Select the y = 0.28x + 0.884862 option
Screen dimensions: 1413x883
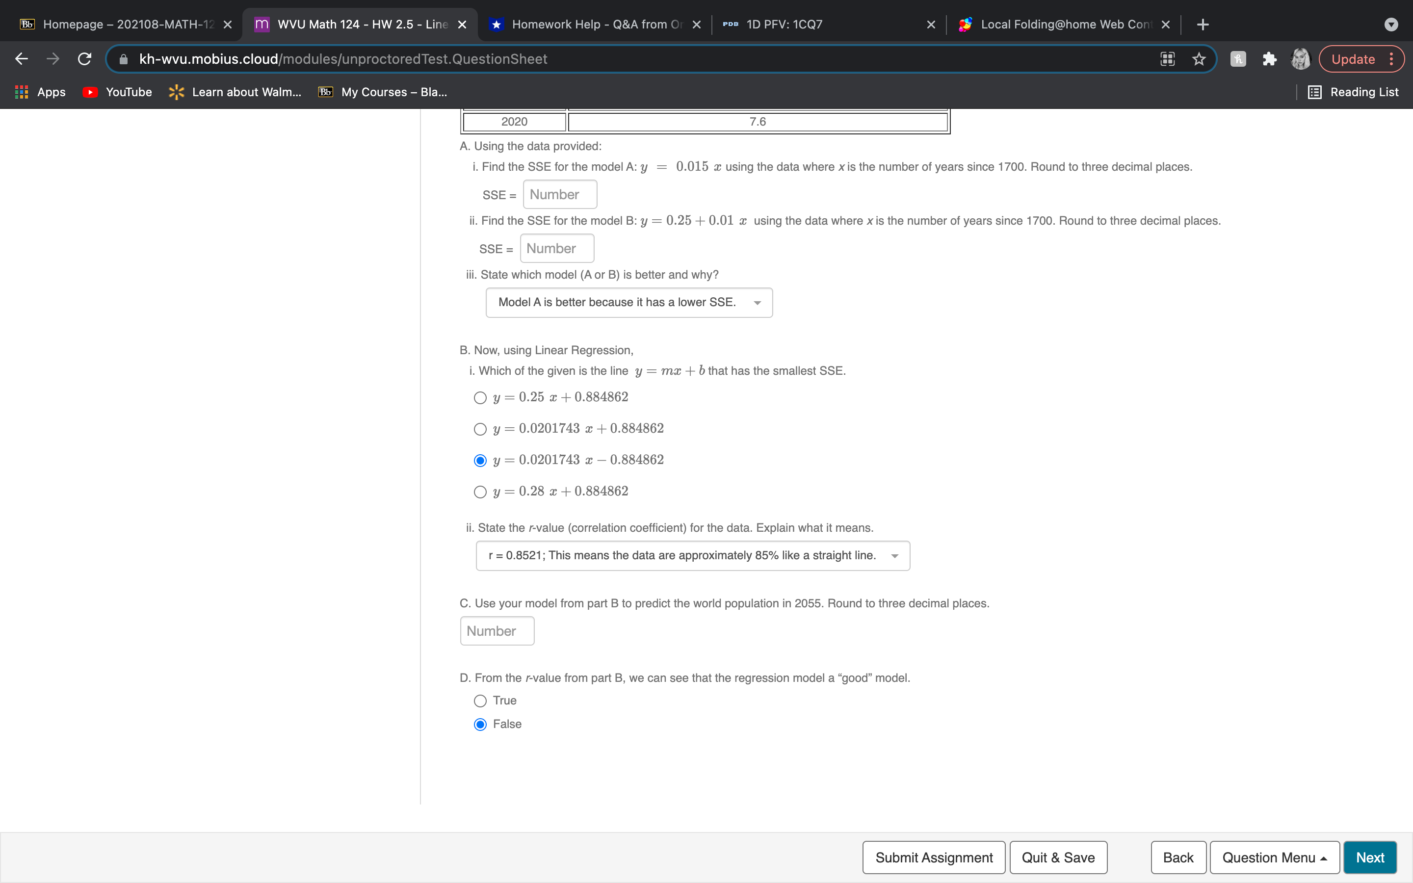click(x=480, y=492)
